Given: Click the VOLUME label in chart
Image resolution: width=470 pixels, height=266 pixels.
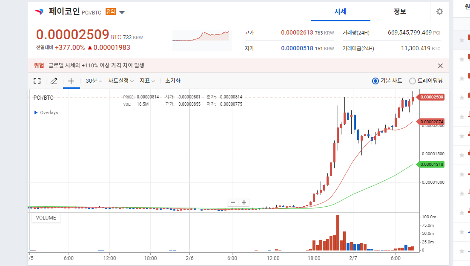Looking at the screenshot, I should coord(46,218).
